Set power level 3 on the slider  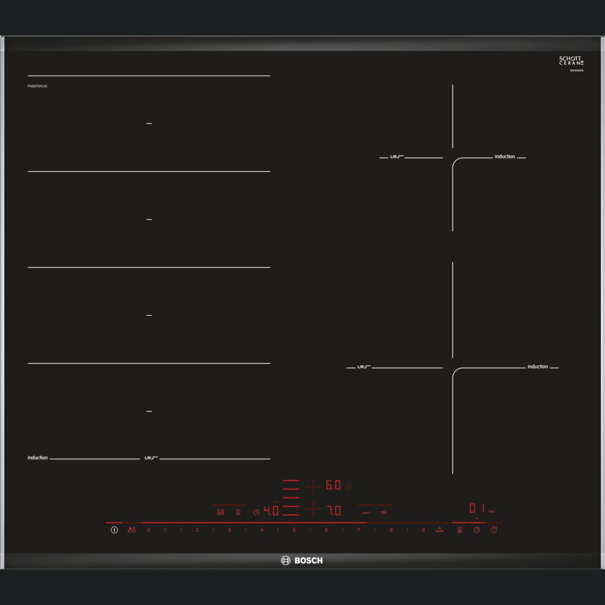tap(229, 530)
